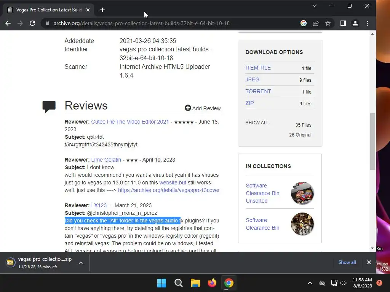Viewport: 390px width, 292px height.
Task: Open the Chrome side panel
Action: [343, 23]
